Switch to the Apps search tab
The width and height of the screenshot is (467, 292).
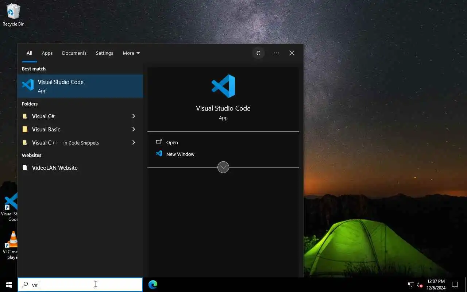coord(47,53)
